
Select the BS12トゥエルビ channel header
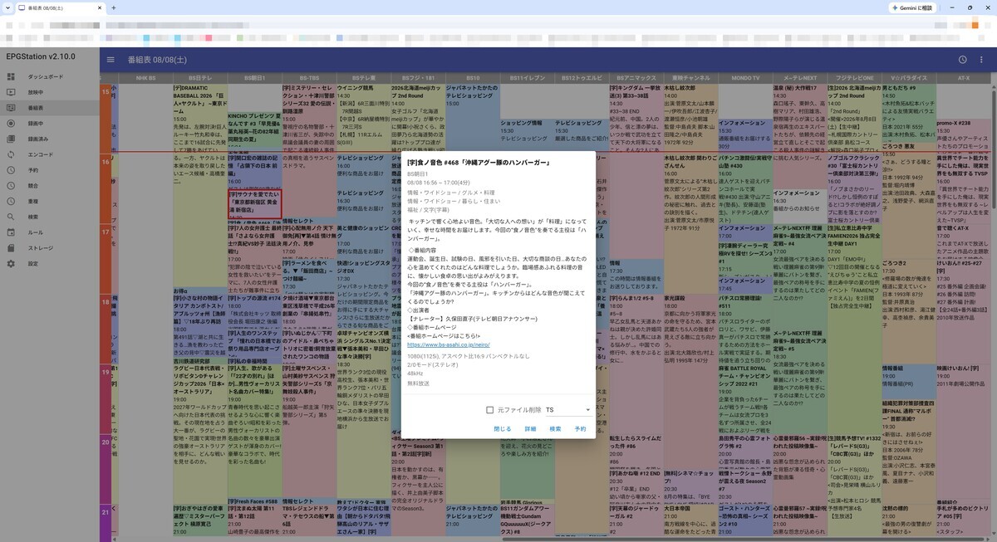point(581,78)
